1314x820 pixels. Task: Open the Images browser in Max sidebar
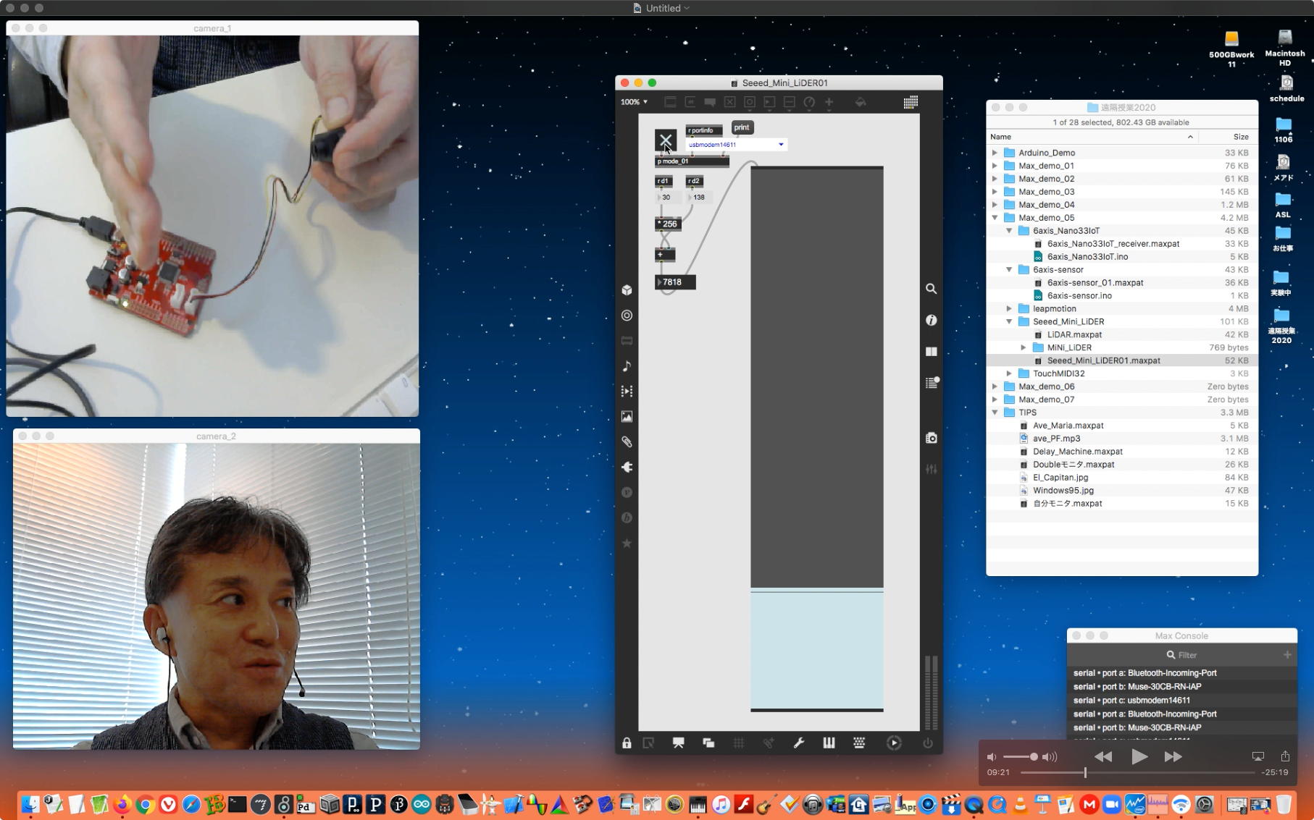[627, 417]
